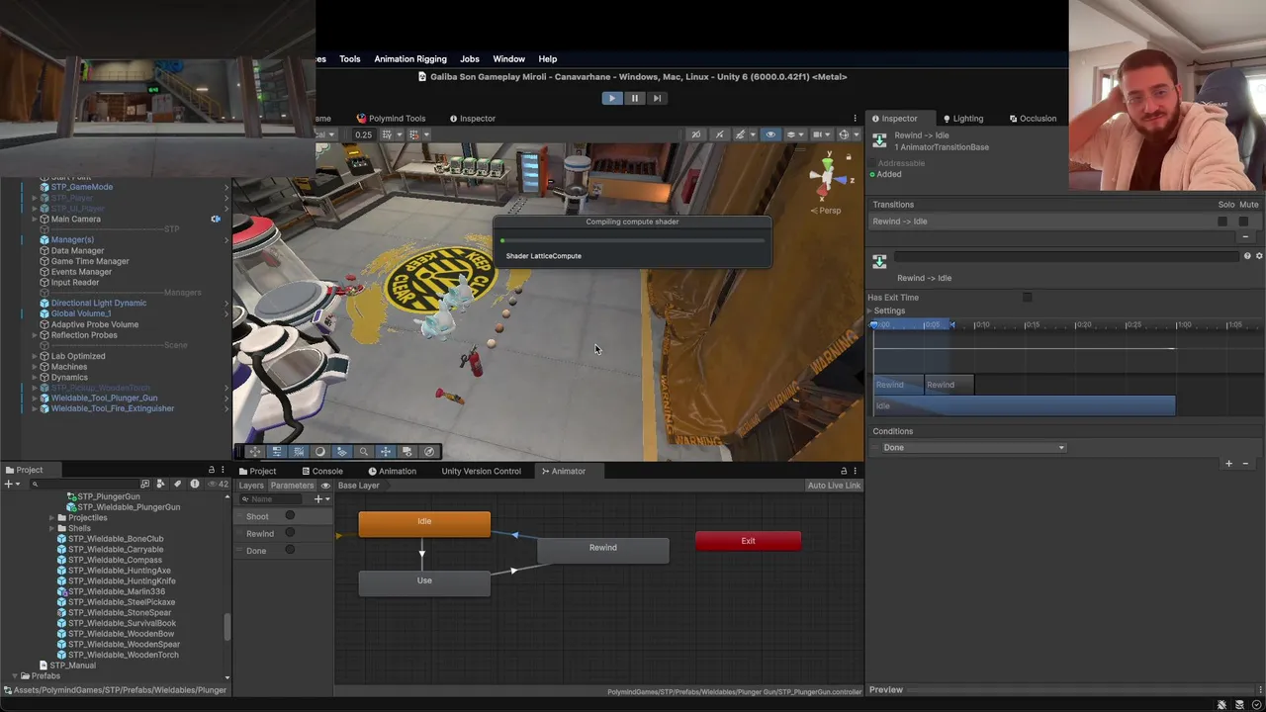Screen dimensions: 1266x712
Task: Add a new condition with plus button
Action: point(1229,464)
